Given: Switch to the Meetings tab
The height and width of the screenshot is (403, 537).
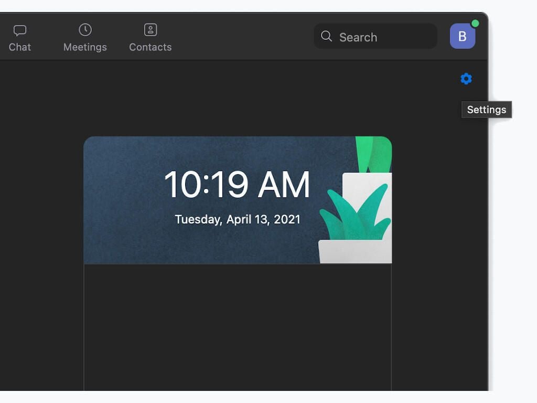Looking at the screenshot, I should (x=85, y=38).
